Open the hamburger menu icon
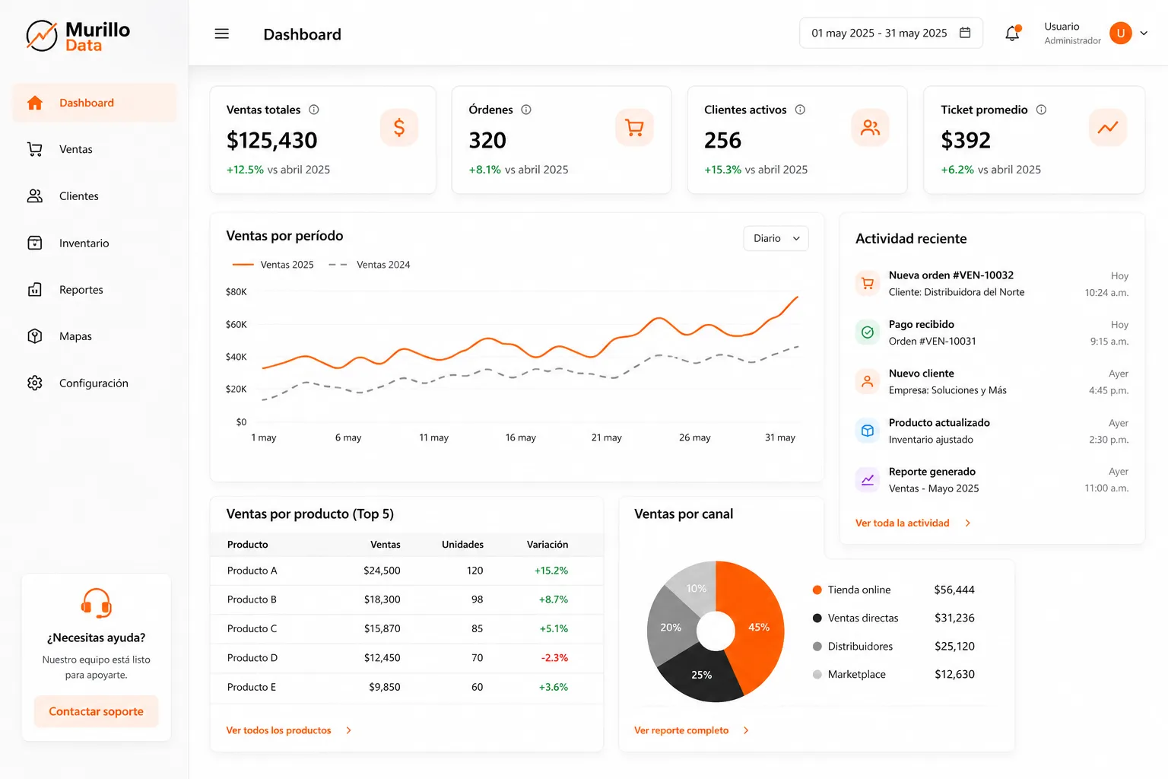The image size is (1168, 779). [222, 33]
